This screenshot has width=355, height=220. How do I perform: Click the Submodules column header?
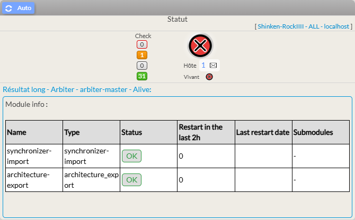[x=313, y=132]
